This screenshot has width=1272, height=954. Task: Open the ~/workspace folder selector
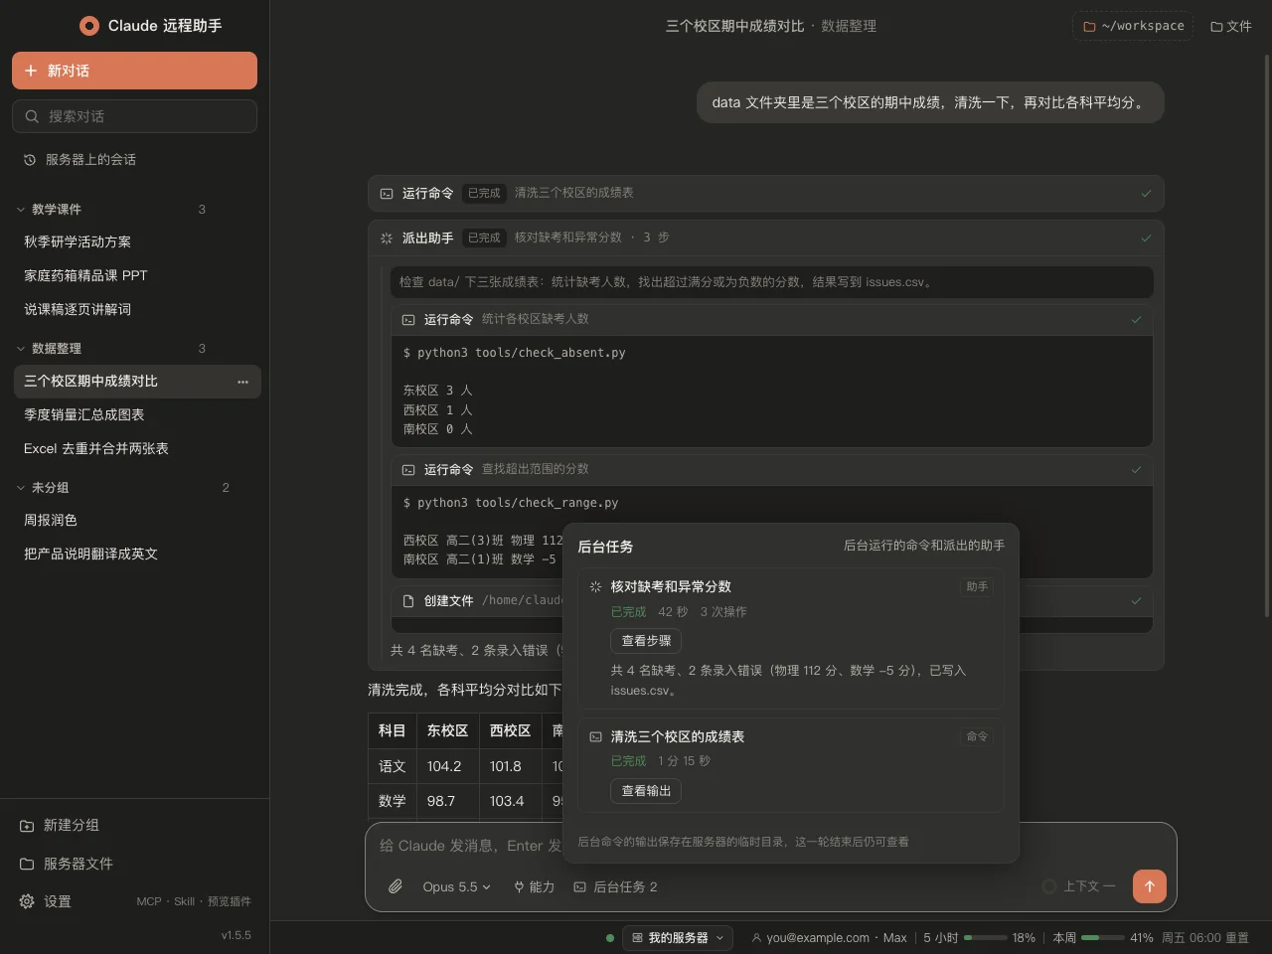click(x=1133, y=26)
